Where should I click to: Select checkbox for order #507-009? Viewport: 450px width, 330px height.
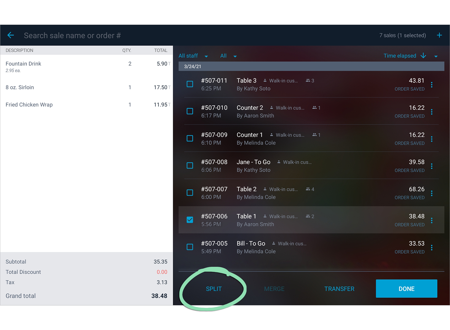[190, 138]
